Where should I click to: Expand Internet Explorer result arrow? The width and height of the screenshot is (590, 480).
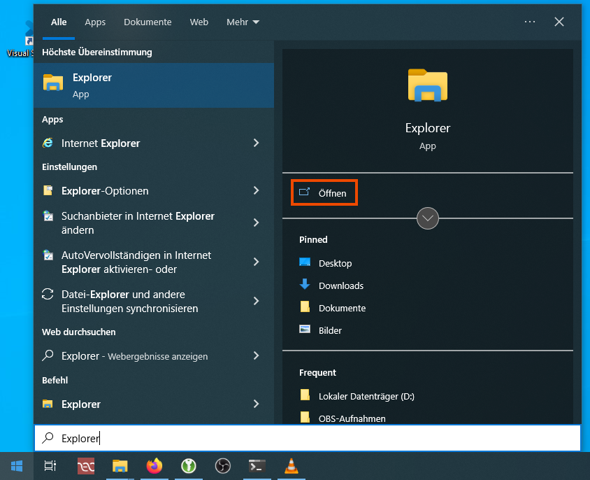point(257,143)
